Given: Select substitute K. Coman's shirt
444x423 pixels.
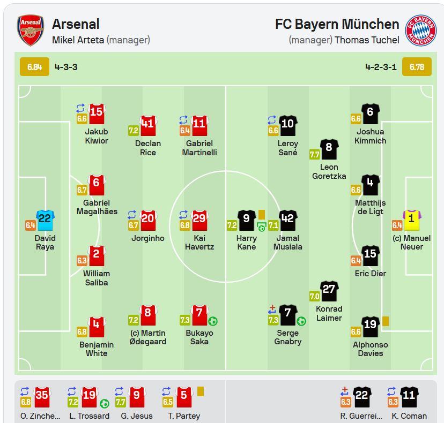Looking at the screenshot, I should pos(409,397).
